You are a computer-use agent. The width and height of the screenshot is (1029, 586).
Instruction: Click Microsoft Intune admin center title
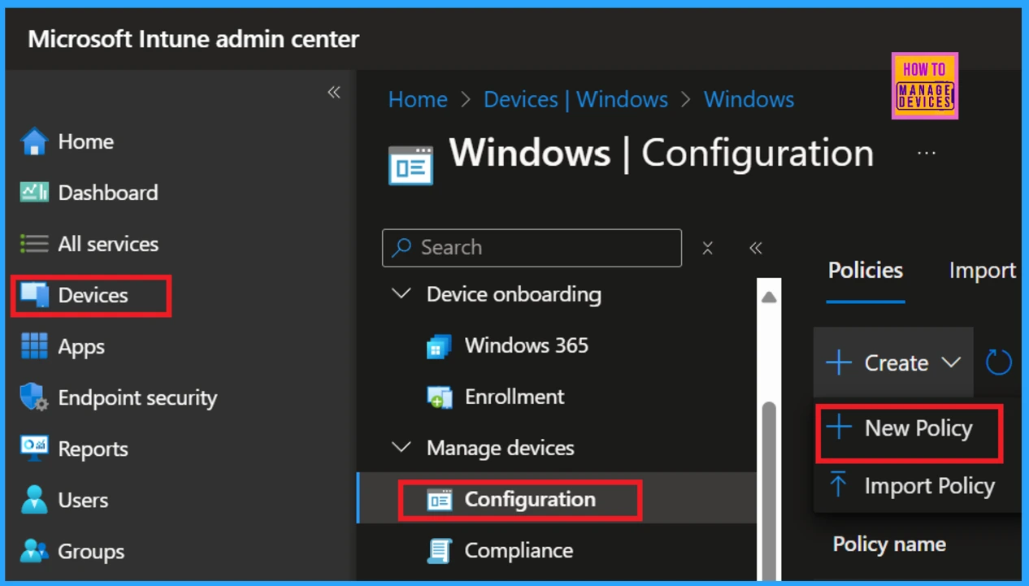pyautogui.click(x=193, y=38)
